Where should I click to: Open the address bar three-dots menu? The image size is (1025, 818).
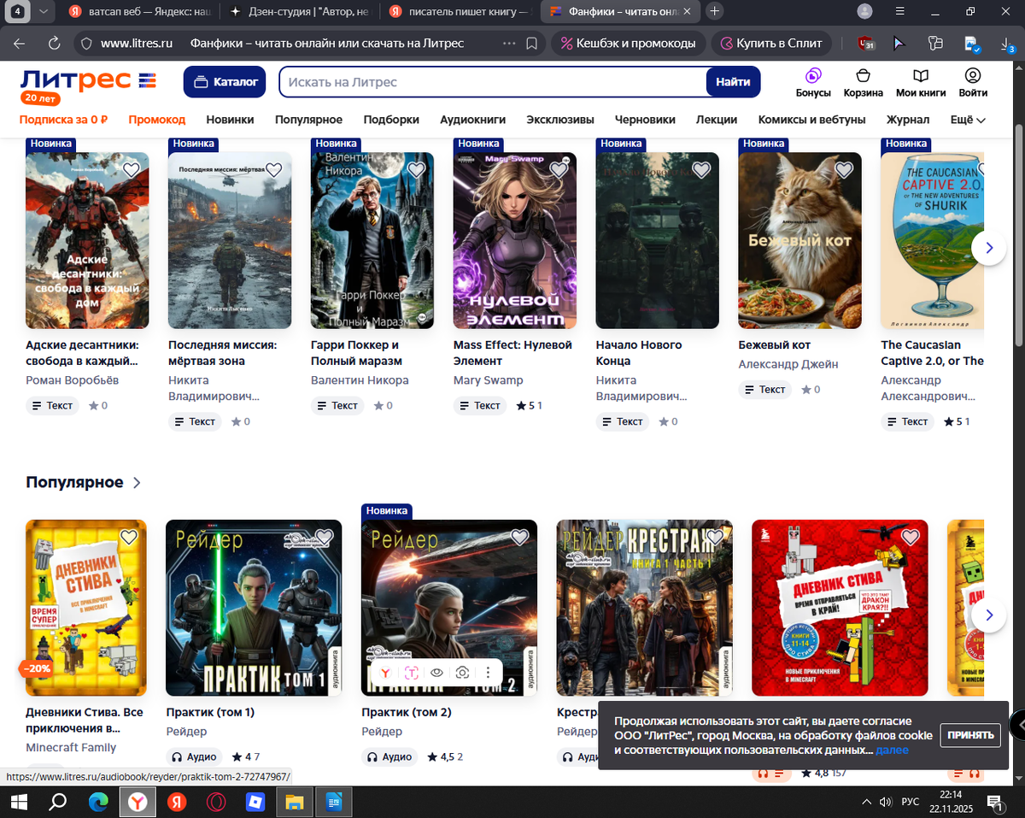[509, 43]
